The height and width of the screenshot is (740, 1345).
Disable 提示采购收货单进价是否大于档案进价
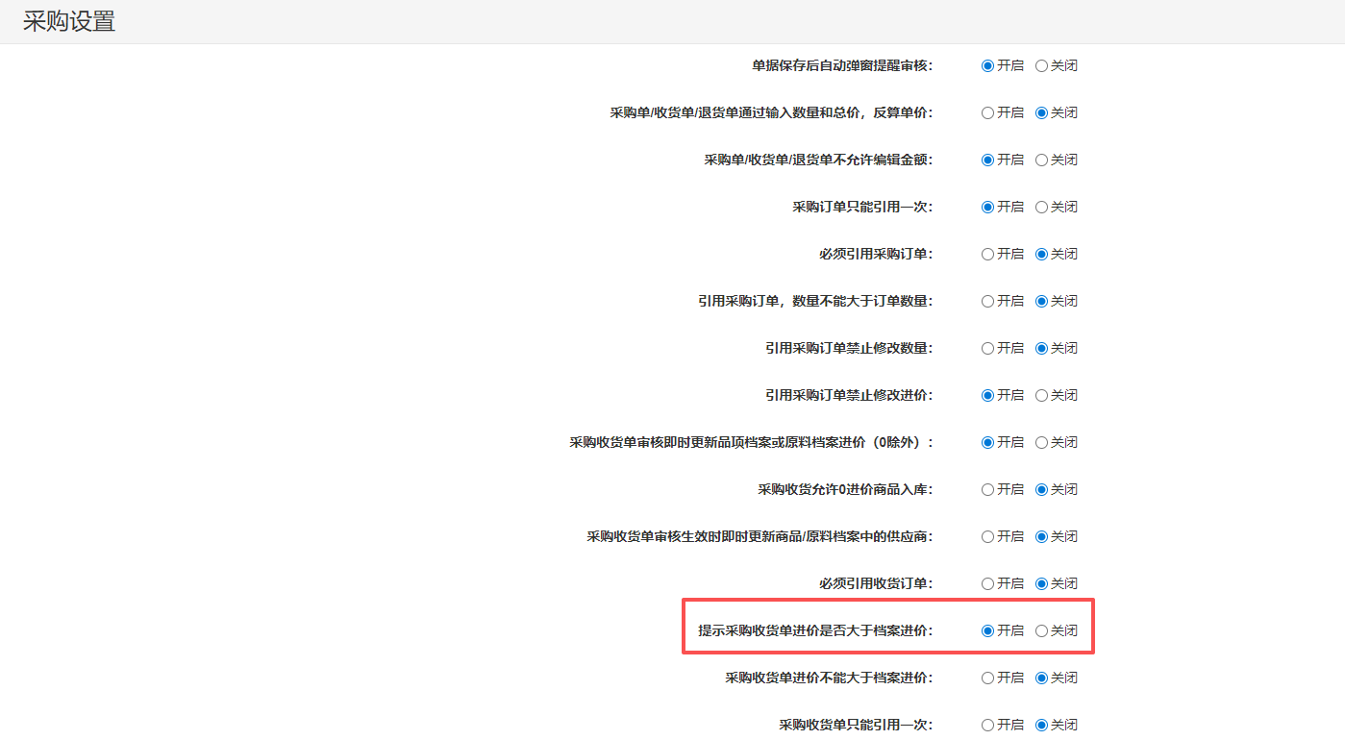1041,631
